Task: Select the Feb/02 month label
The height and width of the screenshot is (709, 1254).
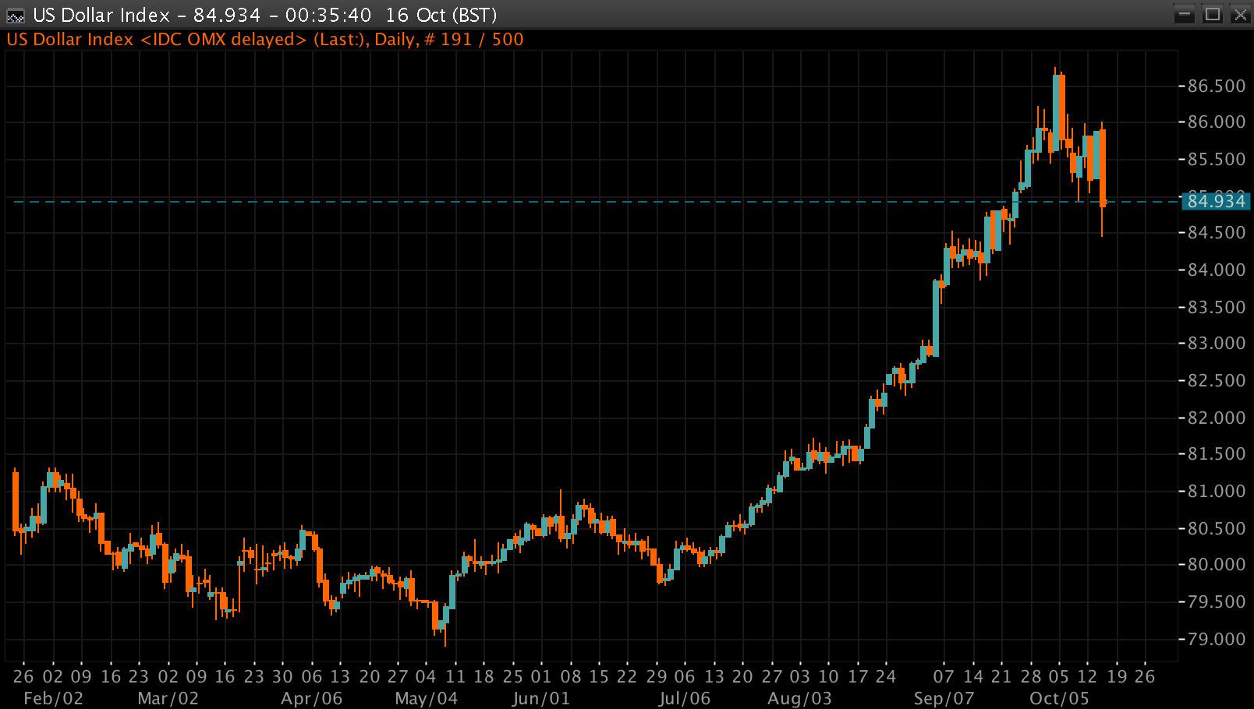Action: (53, 698)
